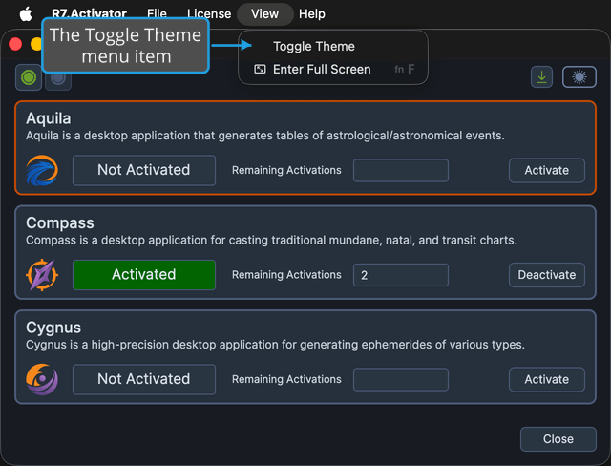This screenshot has height=466, width=611.
Task: Click Cygnus's Remaining Activations field
Action: tap(401, 379)
